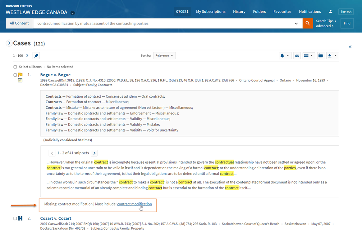Open My Subscriptions menu
The width and height of the screenshot is (362, 230).
pos(211,11)
